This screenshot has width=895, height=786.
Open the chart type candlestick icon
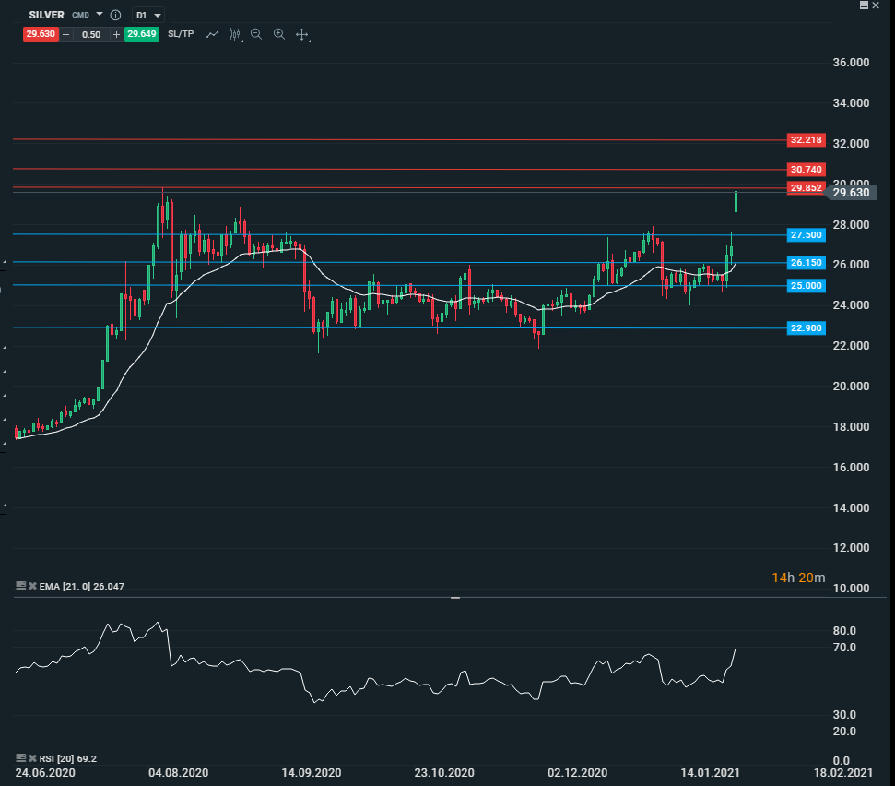pos(234,34)
